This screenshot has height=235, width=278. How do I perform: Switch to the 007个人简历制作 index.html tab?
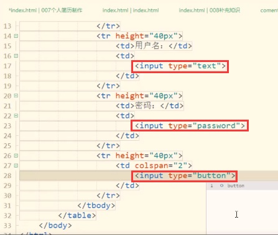(45, 10)
